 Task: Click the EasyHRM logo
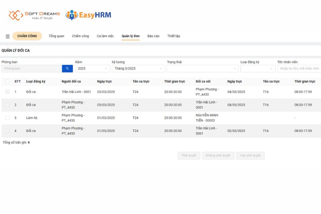[x=88, y=15]
